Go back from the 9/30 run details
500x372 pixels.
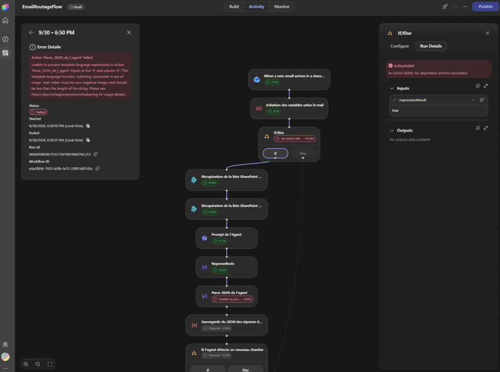31,33
